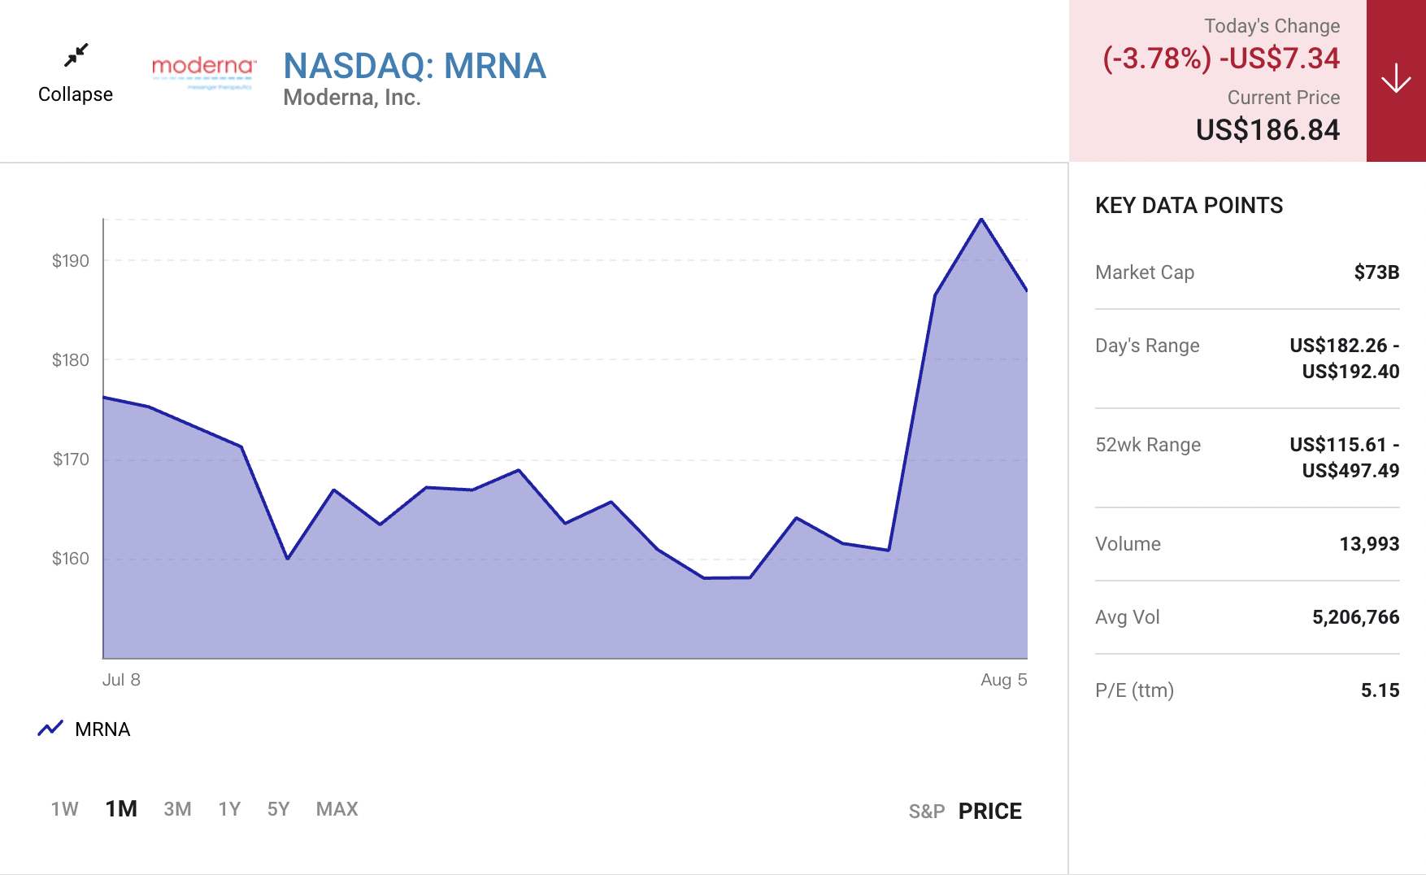The image size is (1426, 875).
Task: Switch chart to 1Y range
Action: coord(229,809)
